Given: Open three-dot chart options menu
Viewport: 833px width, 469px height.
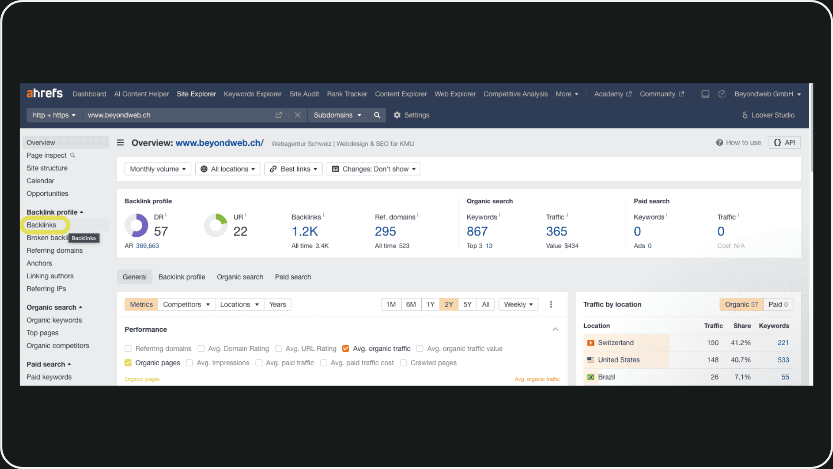Looking at the screenshot, I should click(x=551, y=304).
